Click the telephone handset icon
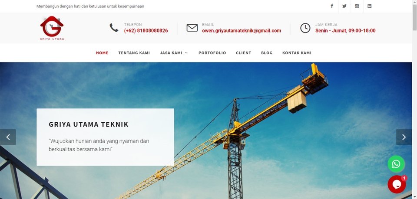The image size is (417, 199). (114, 28)
